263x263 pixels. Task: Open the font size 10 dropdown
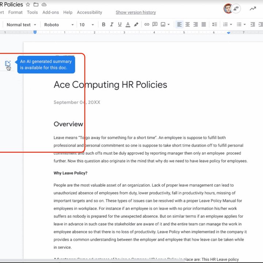(87, 25)
